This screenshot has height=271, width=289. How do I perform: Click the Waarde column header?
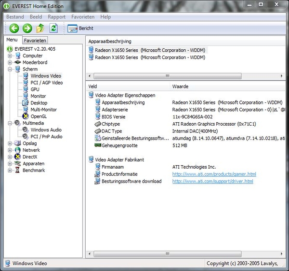tap(180, 86)
